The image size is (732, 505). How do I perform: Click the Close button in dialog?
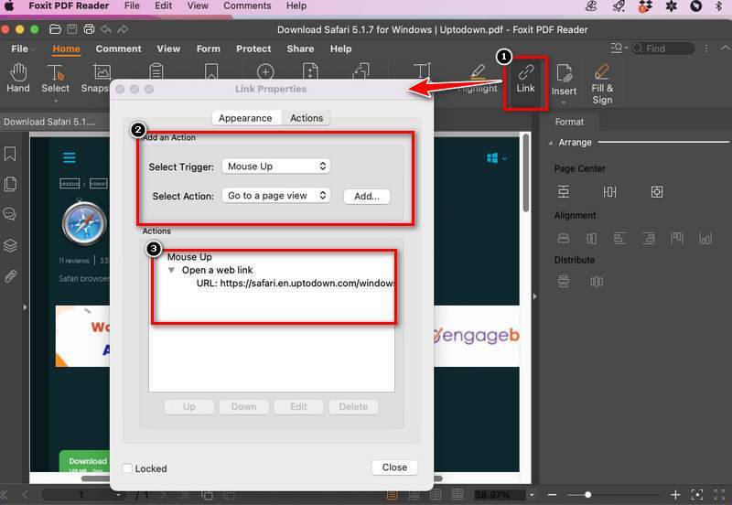(394, 467)
